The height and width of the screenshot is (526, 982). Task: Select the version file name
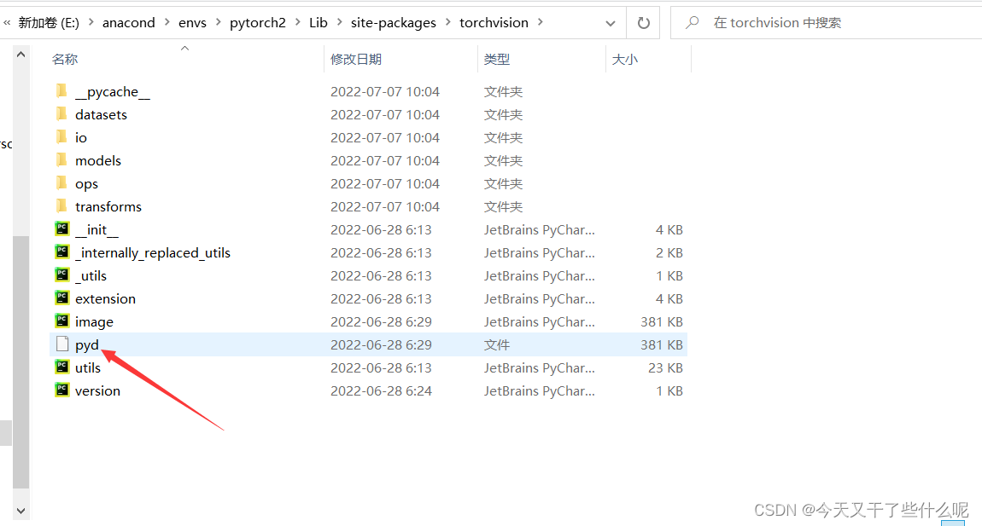pos(97,391)
